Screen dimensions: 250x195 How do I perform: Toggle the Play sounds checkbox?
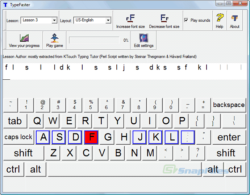click(x=186, y=20)
